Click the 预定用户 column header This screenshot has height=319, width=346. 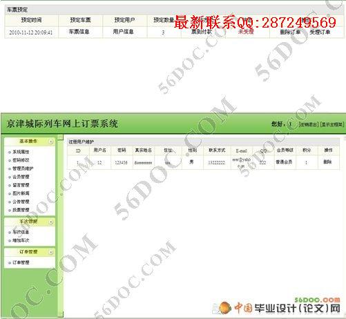(x=124, y=20)
